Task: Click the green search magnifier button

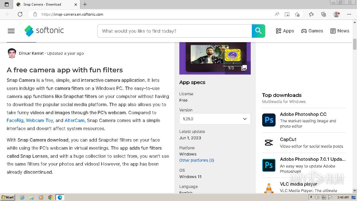Action: click(x=259, y=31)
